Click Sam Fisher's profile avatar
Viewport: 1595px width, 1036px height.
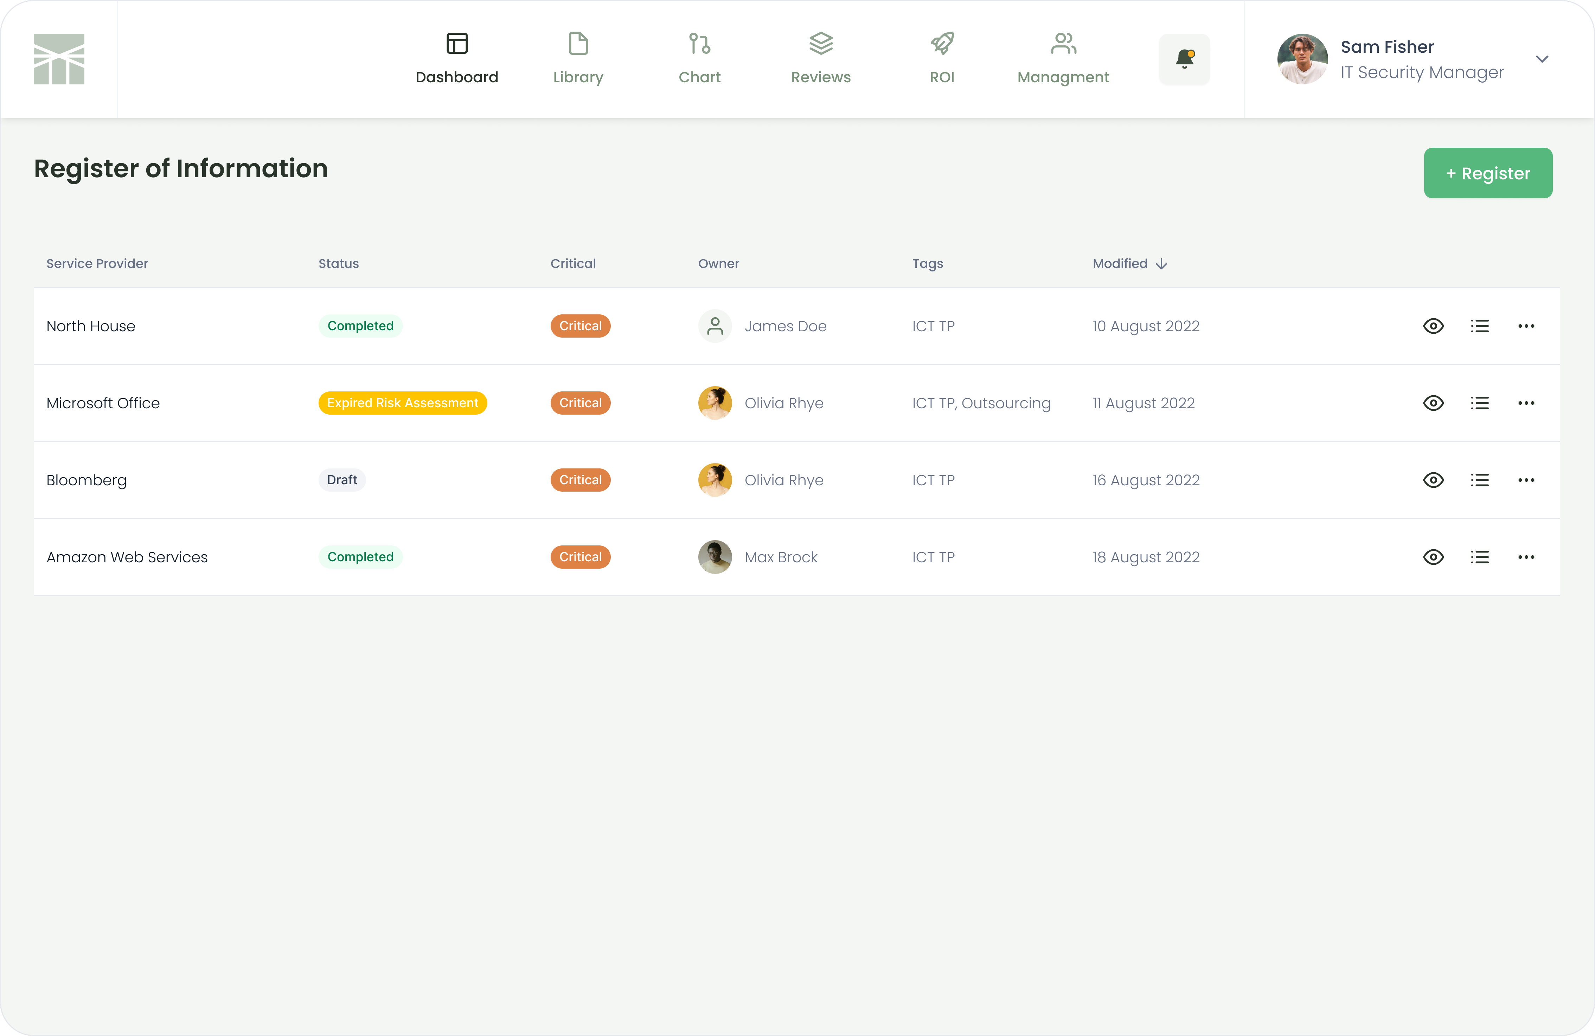tap(1302, 59)
